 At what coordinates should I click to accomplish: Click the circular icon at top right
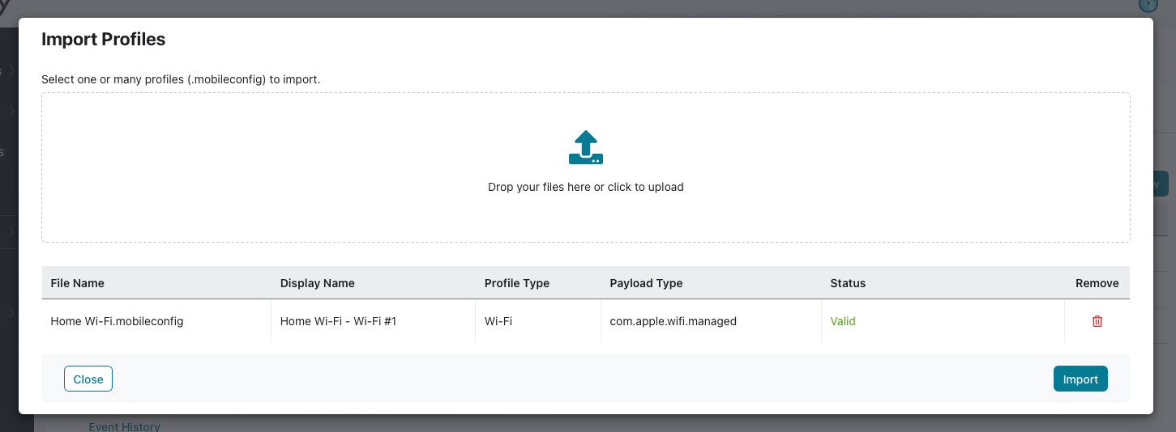[1148, 4]
